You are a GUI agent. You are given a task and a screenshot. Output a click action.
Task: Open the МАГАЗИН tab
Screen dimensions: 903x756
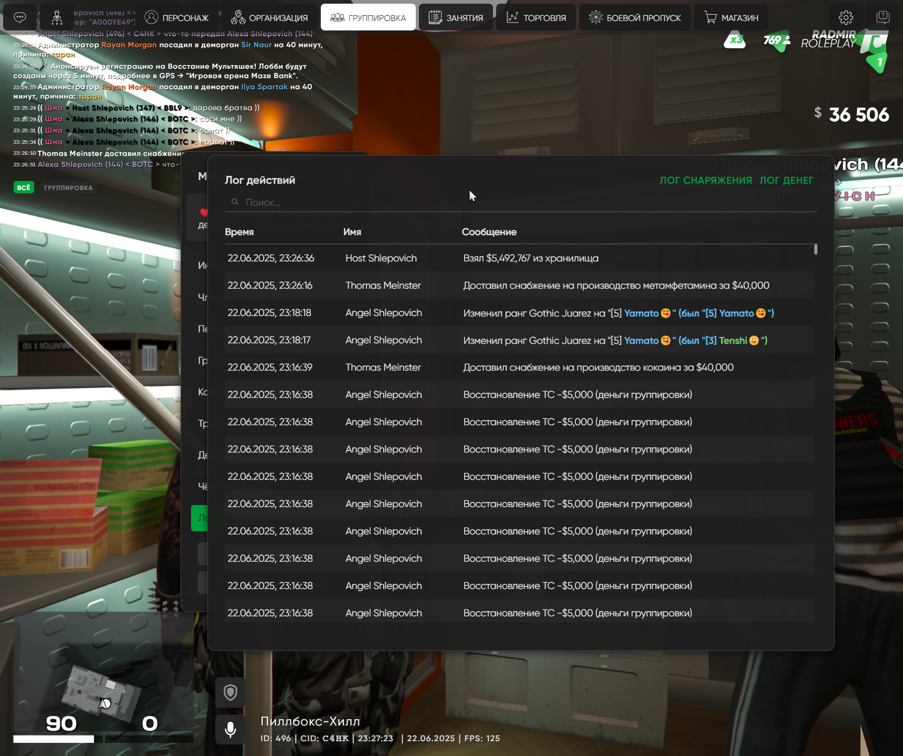pyautogui.click(x=731, y=17)
